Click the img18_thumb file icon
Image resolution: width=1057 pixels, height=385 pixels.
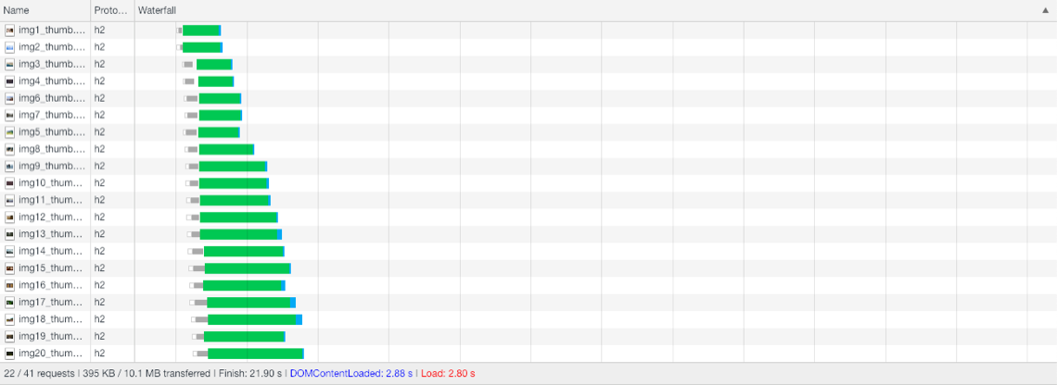[x=9, y=319]
